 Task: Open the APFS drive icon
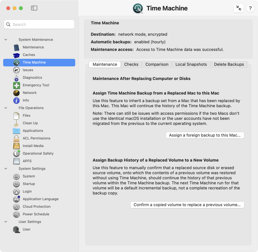16,161
